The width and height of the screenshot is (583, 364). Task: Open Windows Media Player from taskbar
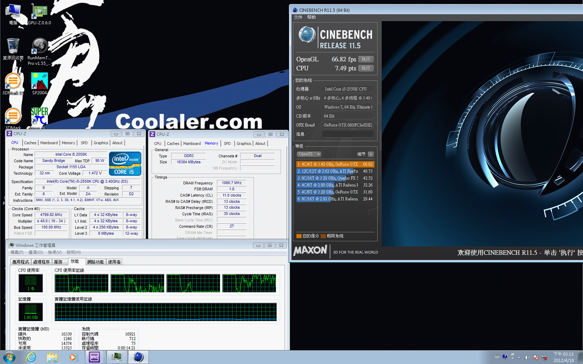(x=73, y=357)
